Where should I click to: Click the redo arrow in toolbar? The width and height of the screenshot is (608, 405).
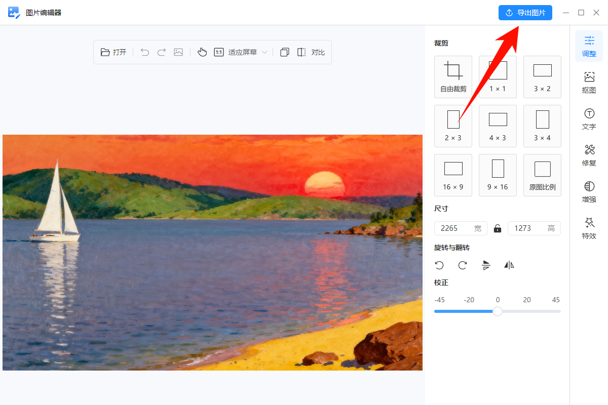(162, 52)
